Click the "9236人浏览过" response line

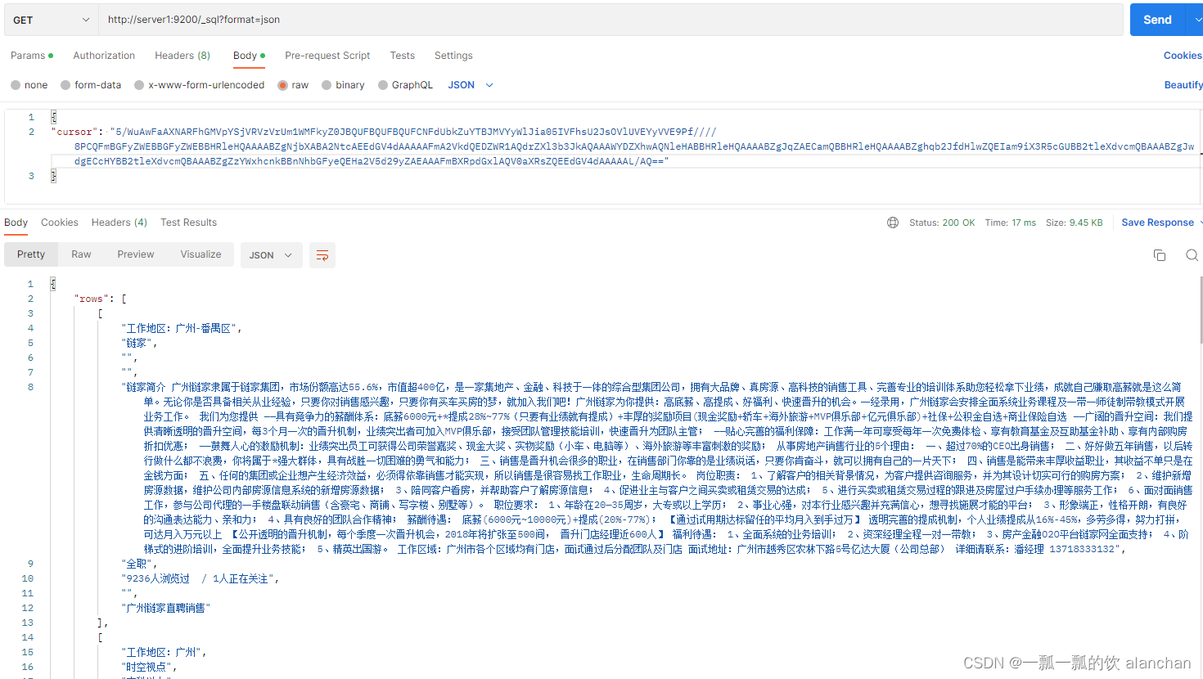click(x=198, y=578)
